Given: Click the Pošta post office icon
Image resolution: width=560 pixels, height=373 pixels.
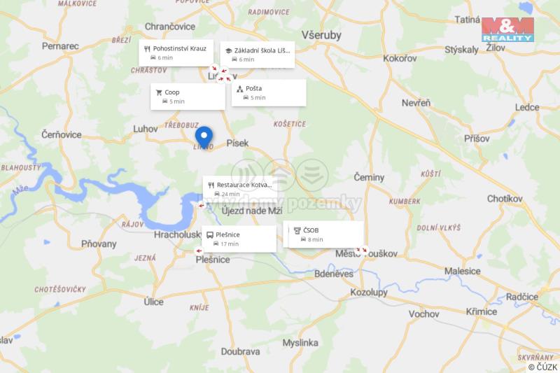Looking at the screenshot, I should 240,89.
